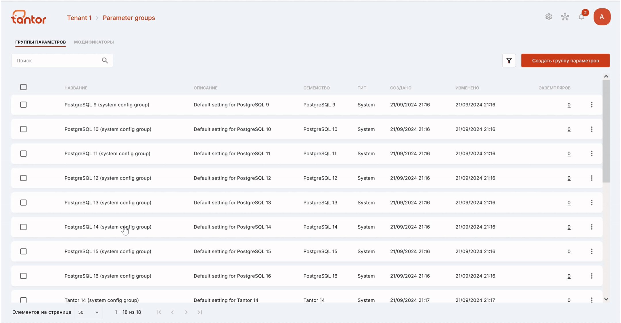The width and height of the screenshot is (621, 323).
Task: Open the cluster topology icon in header
Action: click(x=565, y=17)
